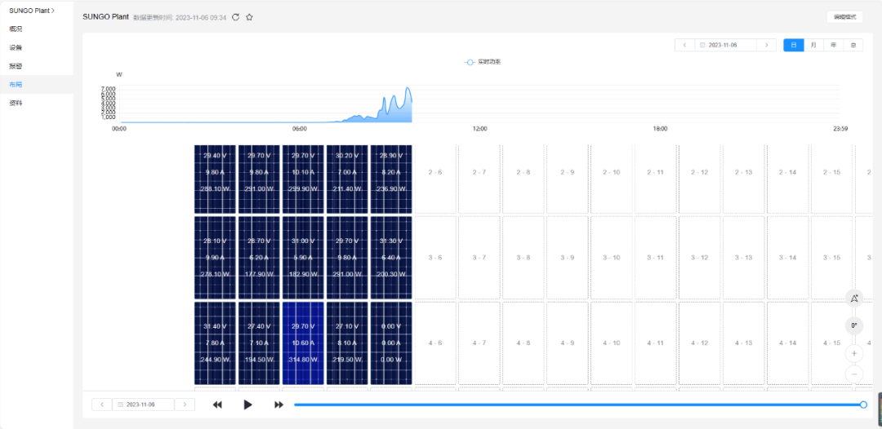Click the 数据更新时间 2023-11-06 09:34 timestamp
Image resolution: width=882 pixels, height=429 pixels.
180,17
